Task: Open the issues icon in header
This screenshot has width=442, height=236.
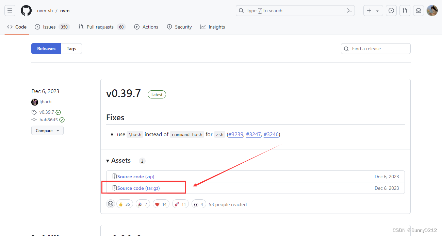Action: pyautogui.click(x=391, y=11)
